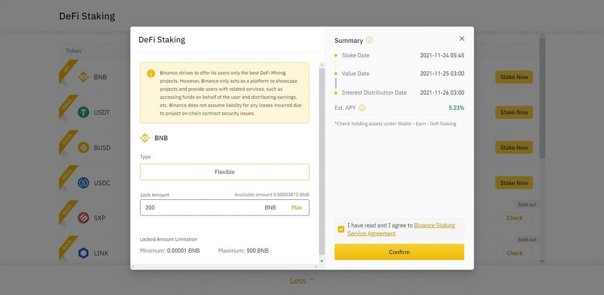This screenshot has width=604, height=295.
Task: Click the USDT token name in list
Action: (x=102, y=112)
